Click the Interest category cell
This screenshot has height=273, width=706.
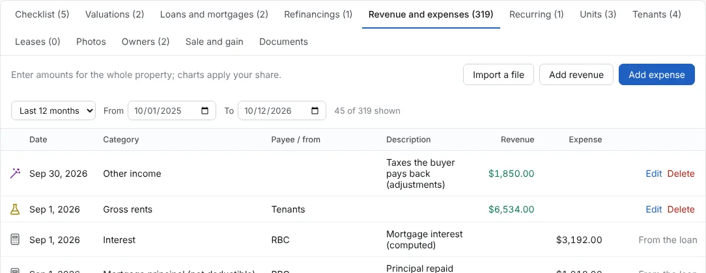tap(119, 240)
